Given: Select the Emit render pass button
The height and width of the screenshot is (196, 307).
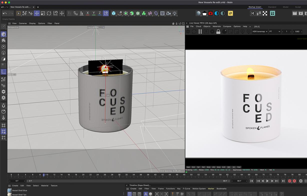Looking at the screenshot, I should point(193,167).
